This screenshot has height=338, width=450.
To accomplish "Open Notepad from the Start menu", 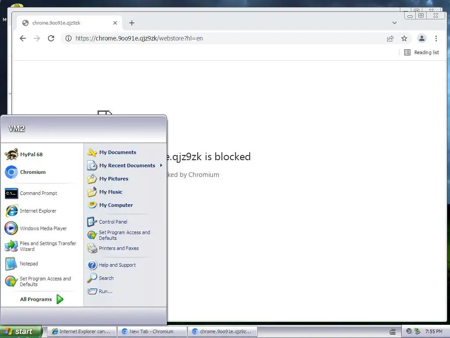I will (x=41, y=264).
